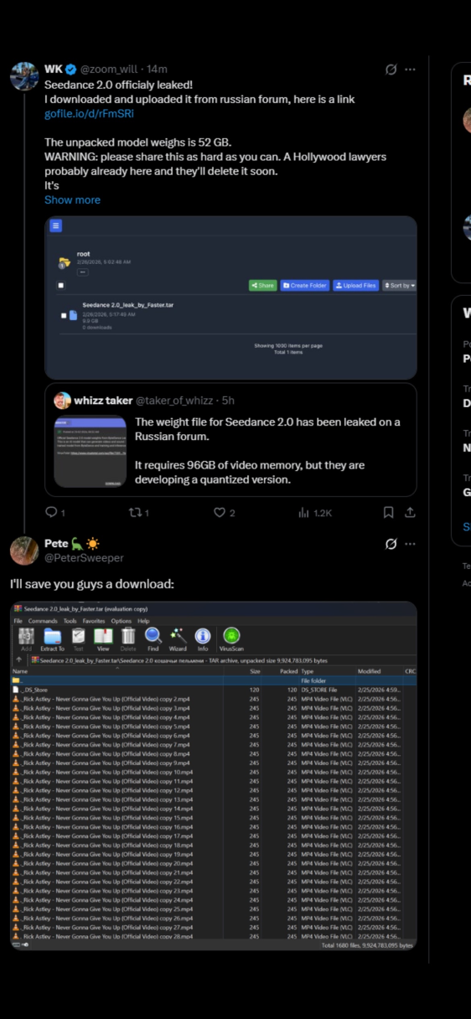
Task: Open the WinRAR File menu
Action: click(18, 621)
